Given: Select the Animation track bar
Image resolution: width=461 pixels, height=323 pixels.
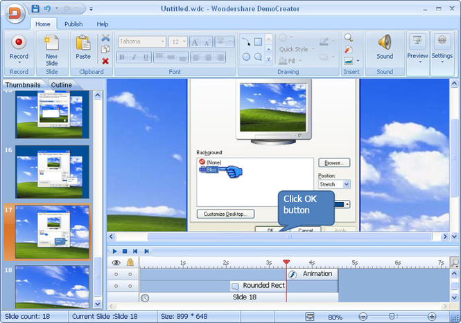Looking at the screenshot, I should click(312, 274).
